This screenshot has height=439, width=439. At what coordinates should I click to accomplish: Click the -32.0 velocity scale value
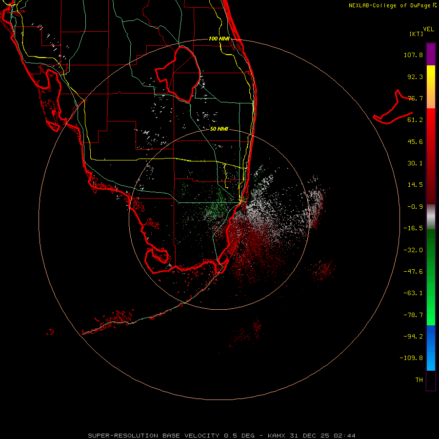[413, 250]
